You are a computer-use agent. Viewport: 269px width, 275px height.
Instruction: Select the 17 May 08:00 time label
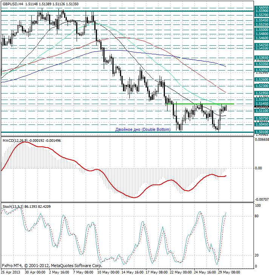pos(157,272)
